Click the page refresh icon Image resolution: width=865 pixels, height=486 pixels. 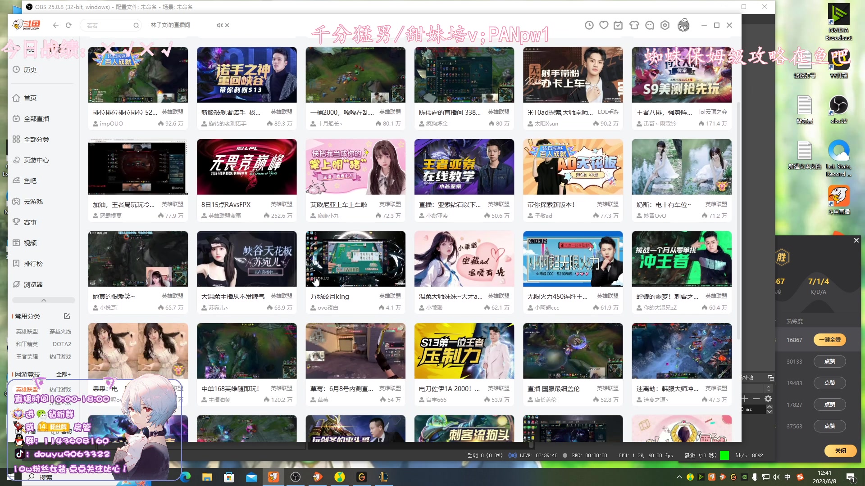tap(68, 25)
